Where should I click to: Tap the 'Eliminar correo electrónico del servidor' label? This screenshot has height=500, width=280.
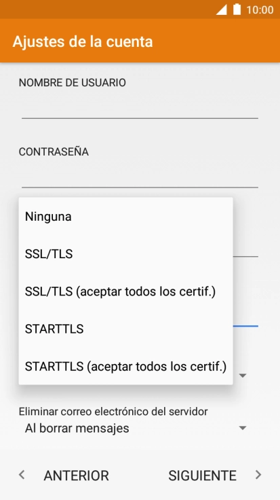(113, 412)
